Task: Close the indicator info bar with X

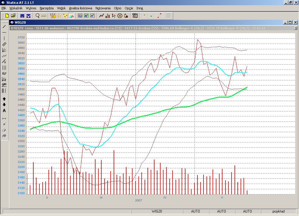Action: coord(295,28)
